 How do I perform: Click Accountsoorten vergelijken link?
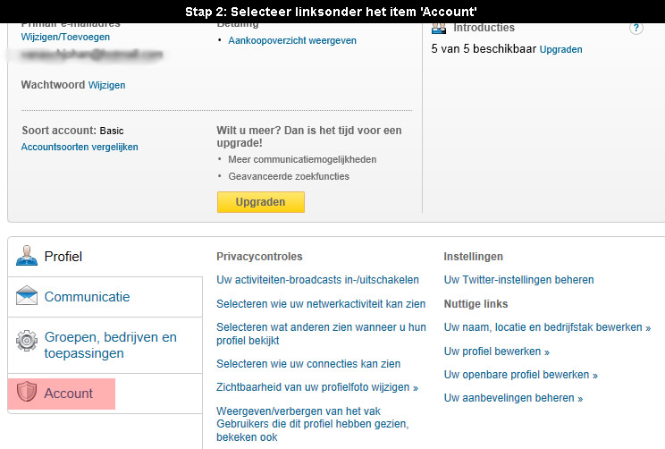(x=80, y=147)
